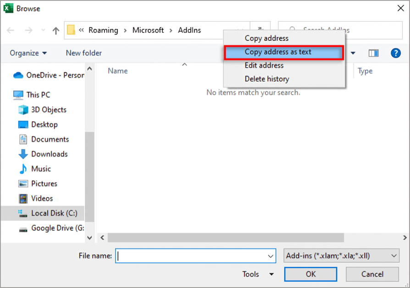
Task: Click the OK button
Action: pos(310,274)
